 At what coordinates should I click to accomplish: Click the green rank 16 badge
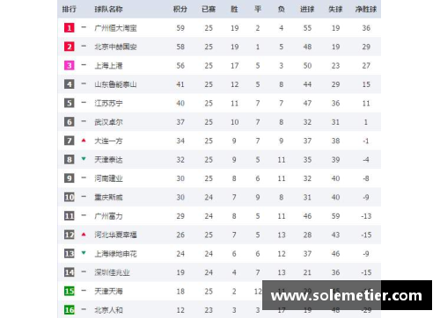pos(70,310)
